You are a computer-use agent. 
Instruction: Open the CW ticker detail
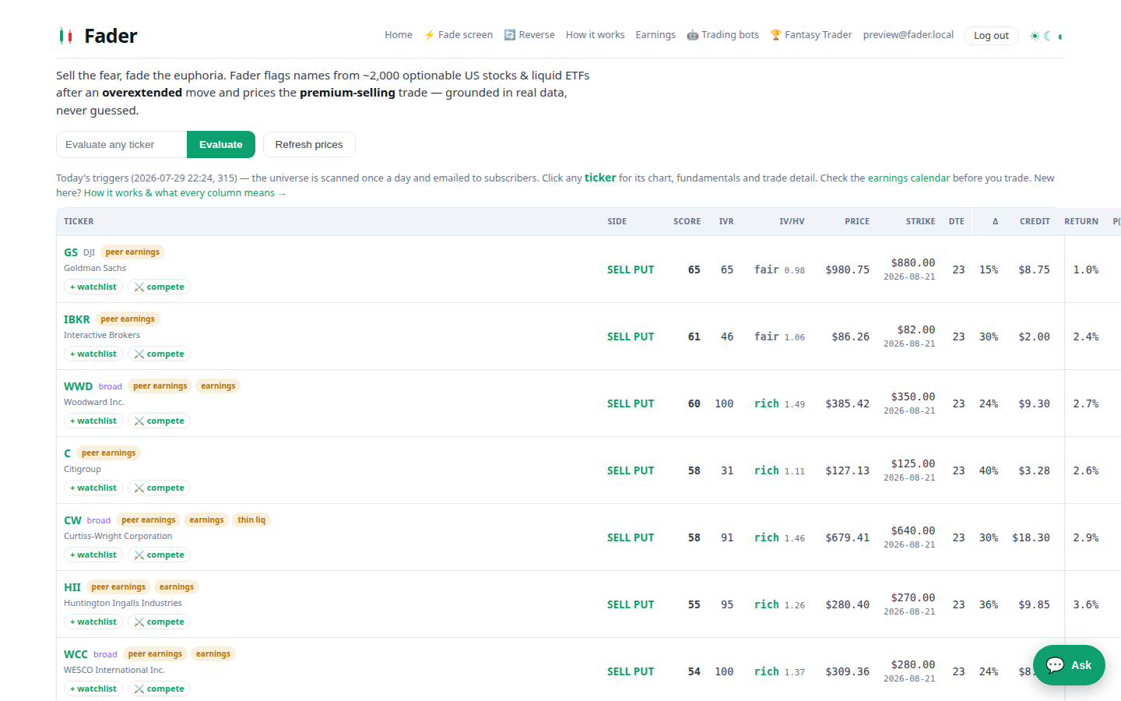pyautogui.click(x=72, y=520)
